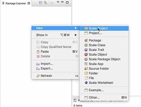This screenshot has height=107, width=141.
Task: Choose Paste from context menu
Action: pos(55,51)
